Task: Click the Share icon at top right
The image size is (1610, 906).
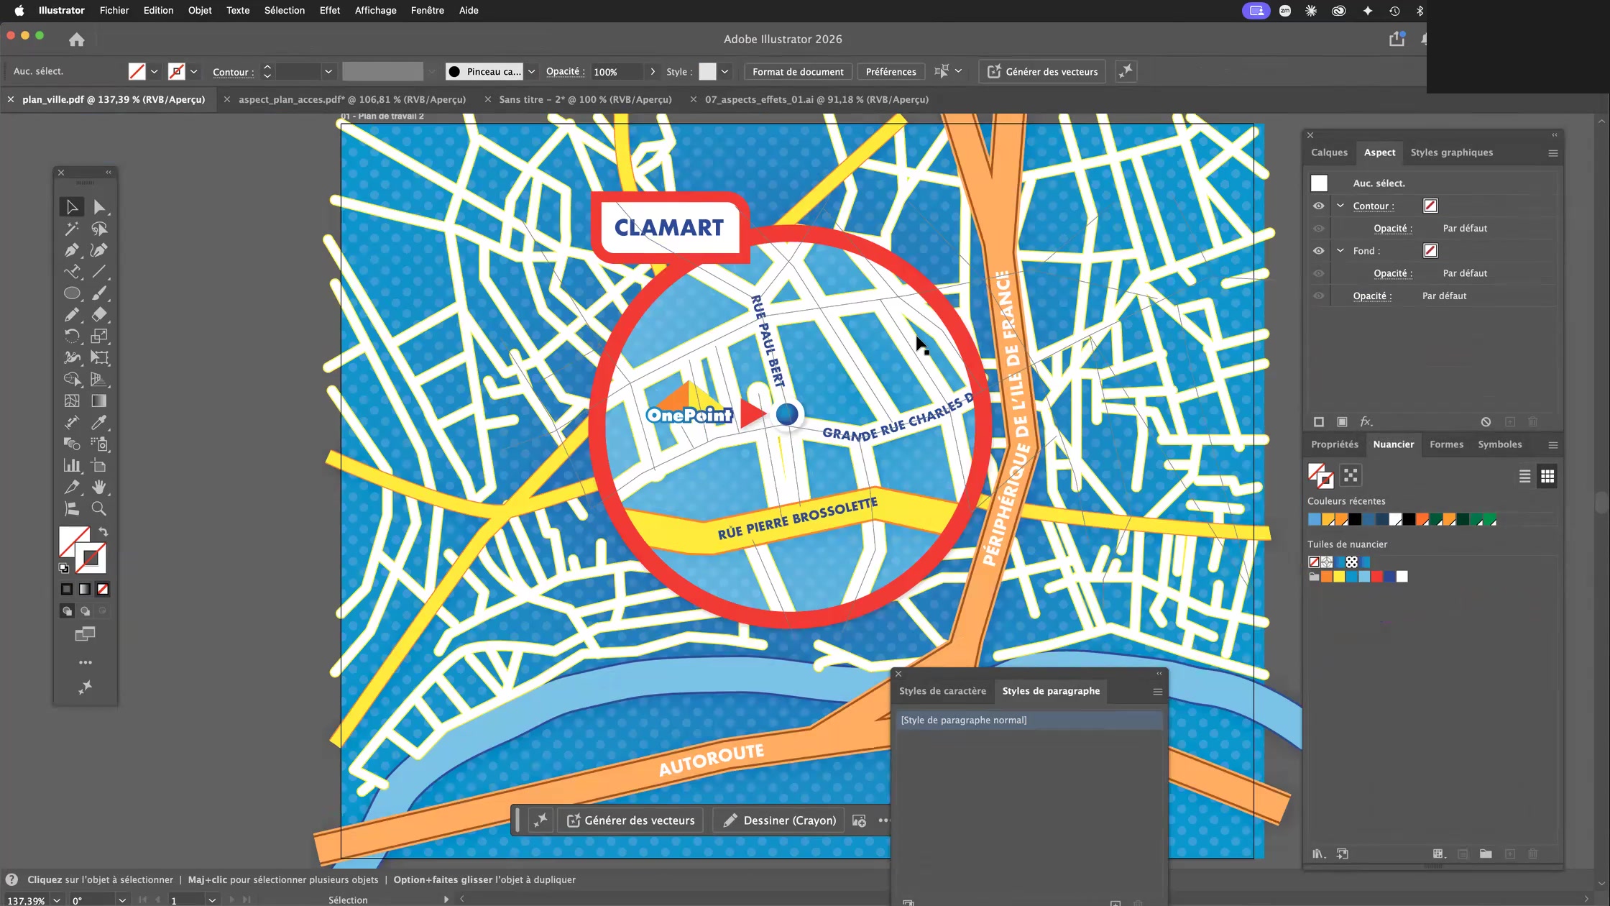Action: 1397,39
